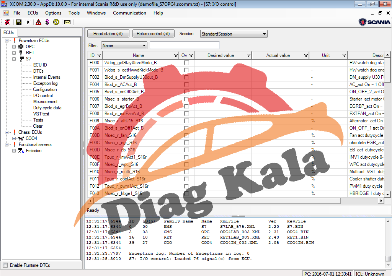Select the ECUs tab in left panel

click(x=9, y=32)
